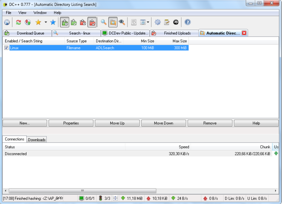282x204 pixels.
Task: Open Notepad toolbar icon
Action: point(167,22)
